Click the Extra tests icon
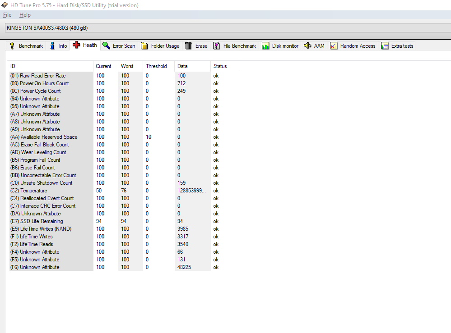Screen dimensions: 451x333 pos(385,46)
